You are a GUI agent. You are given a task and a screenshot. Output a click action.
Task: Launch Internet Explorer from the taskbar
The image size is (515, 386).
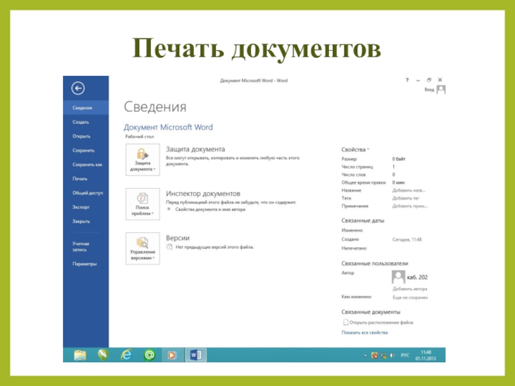pos(126,355)
